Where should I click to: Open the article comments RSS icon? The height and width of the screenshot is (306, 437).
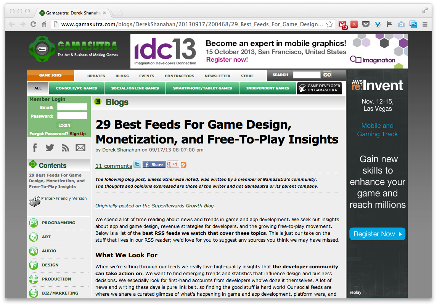tap(183, 165)
